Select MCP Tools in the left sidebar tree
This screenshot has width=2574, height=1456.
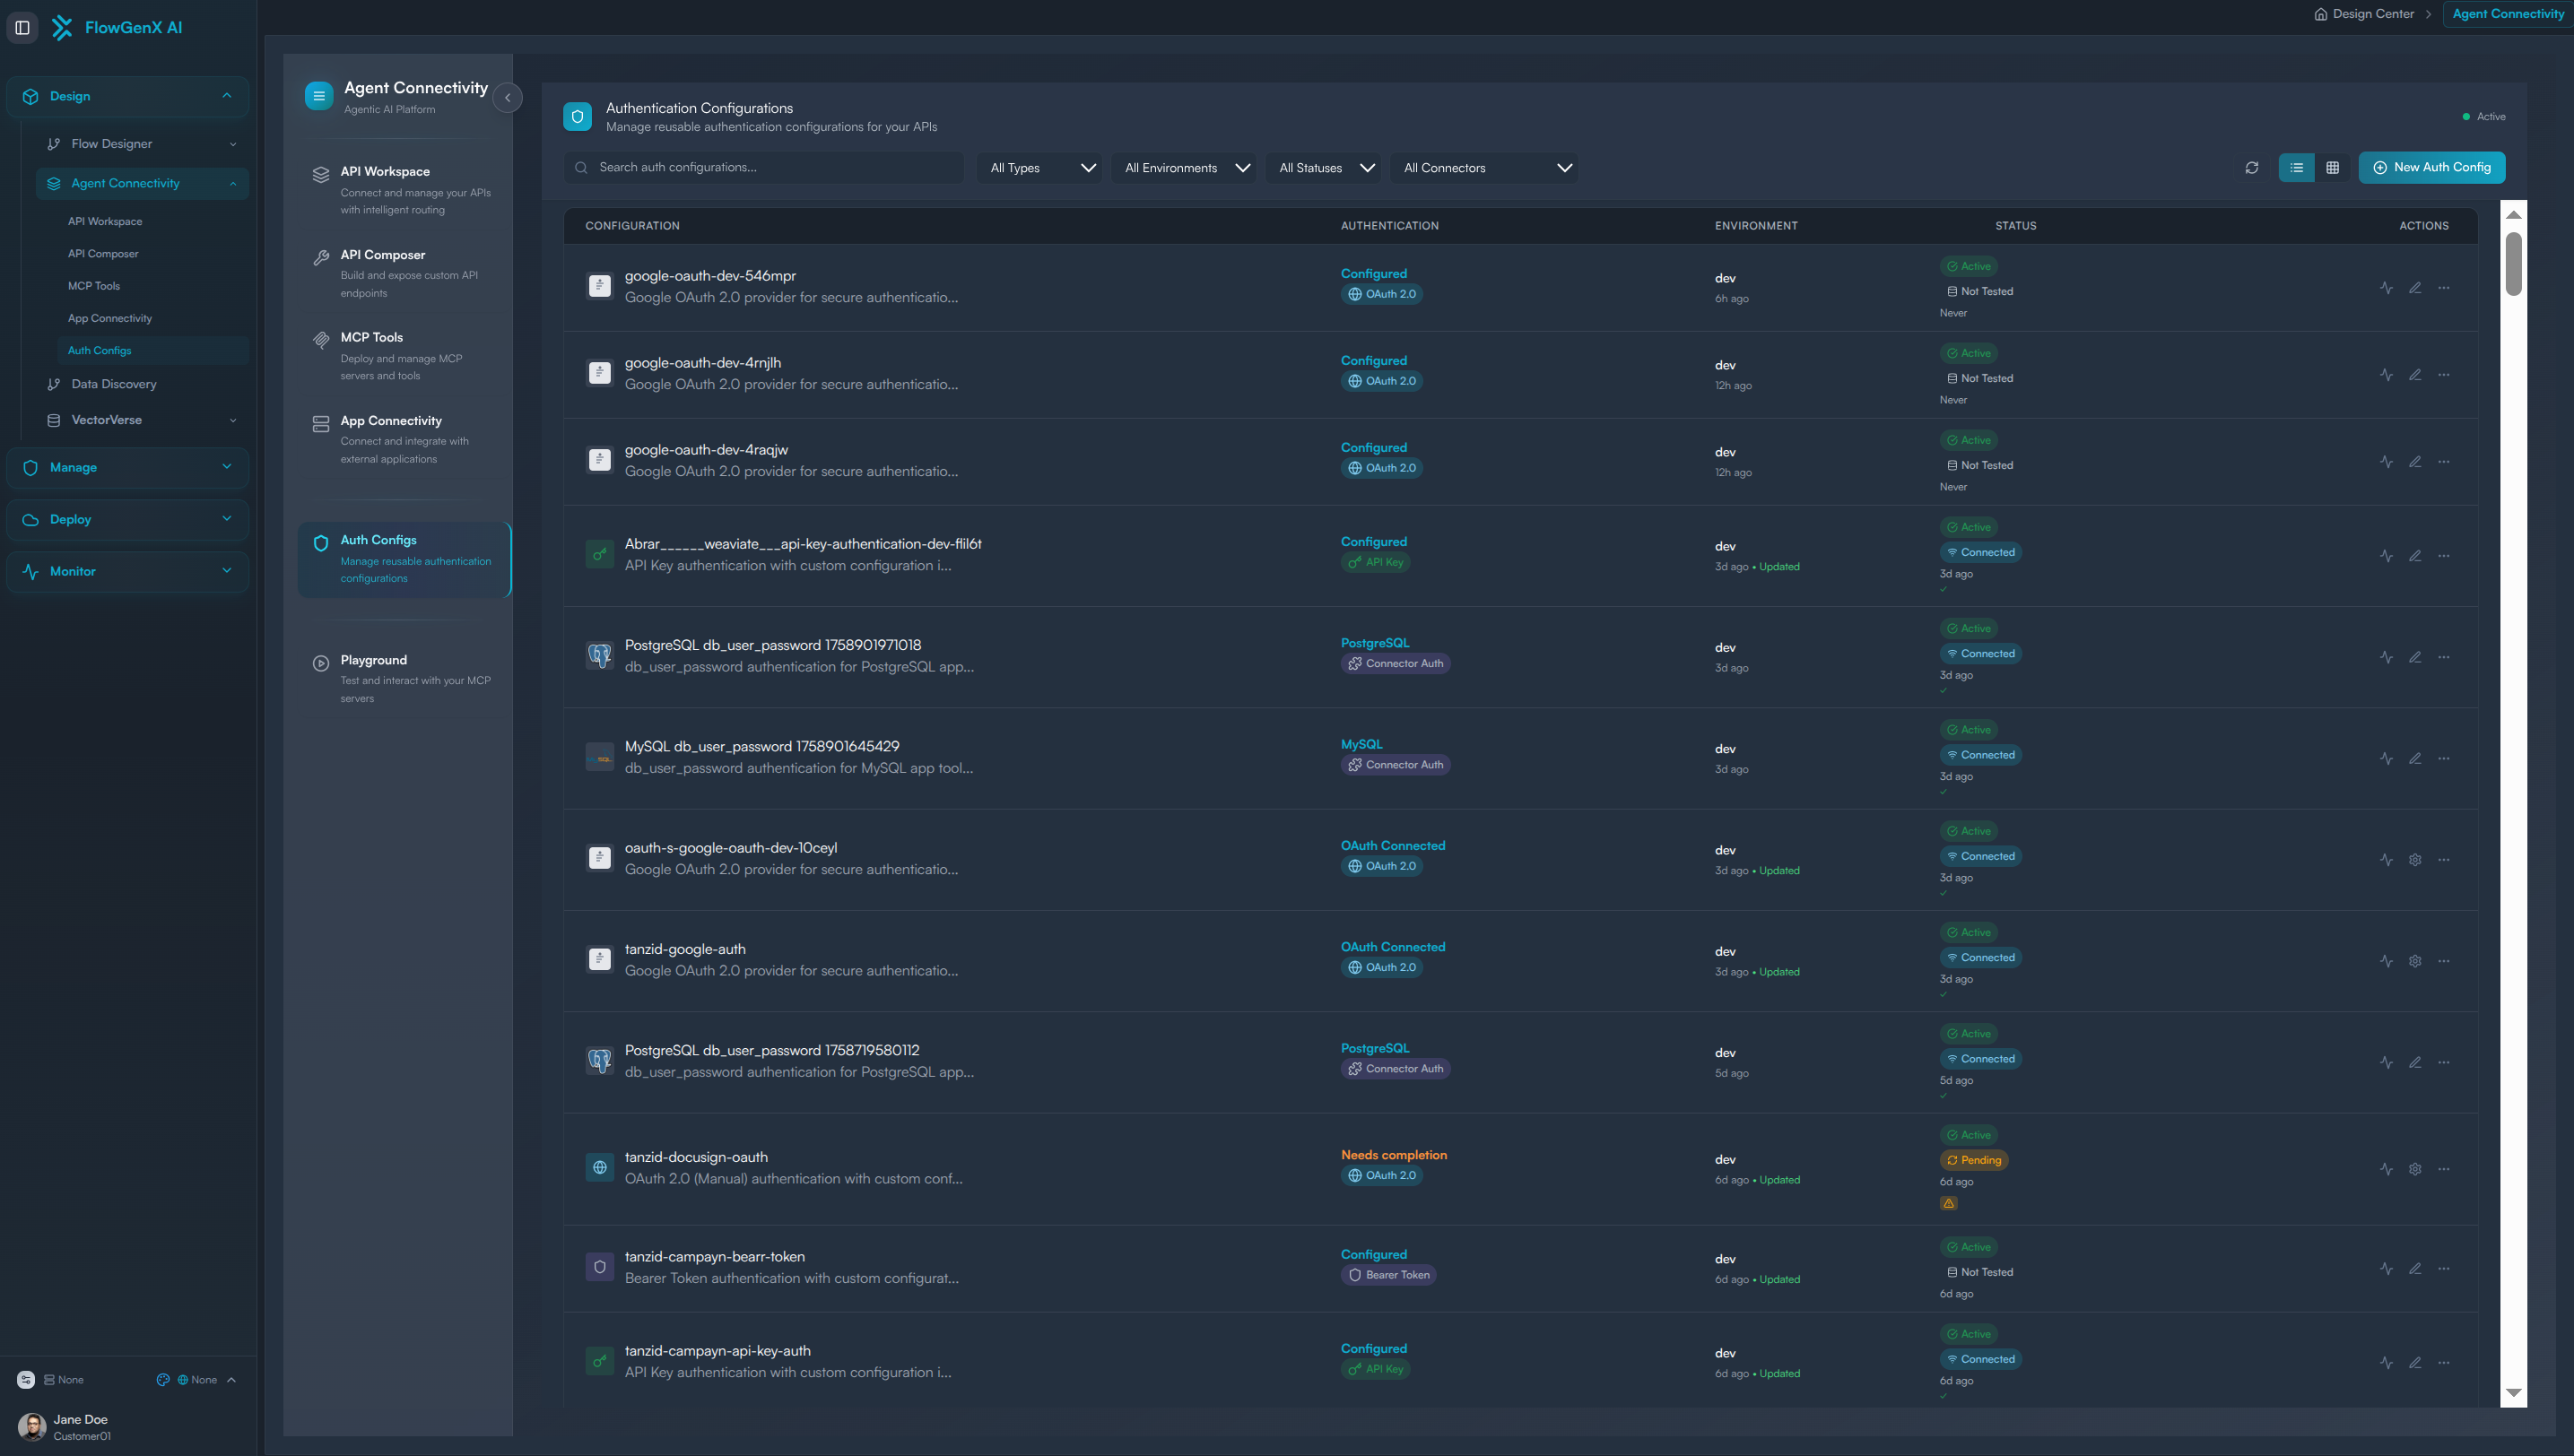(94, 286)
